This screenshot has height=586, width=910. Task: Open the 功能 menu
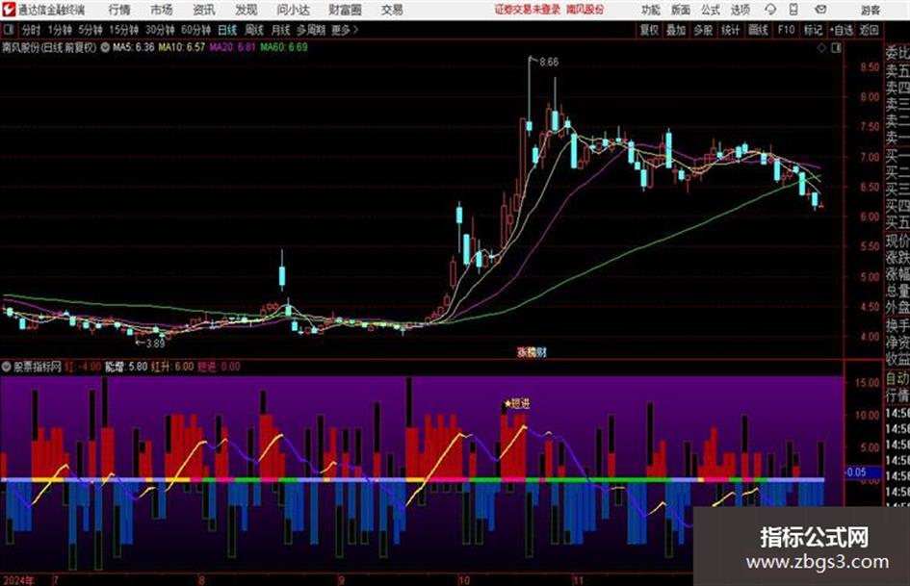tap(651, 10)
